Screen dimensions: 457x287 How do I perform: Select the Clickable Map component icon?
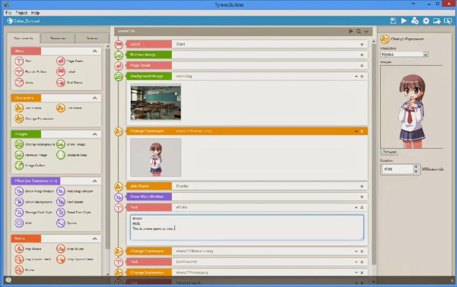(x=61, y=155)
